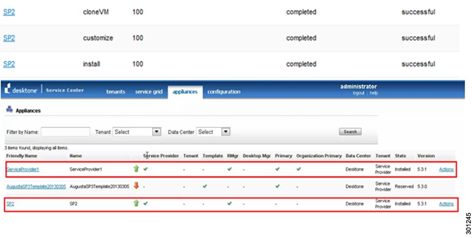This screenshot has height=238, width=472.
Task: Click Template checkmark in AugustaSP3Template20130305 row
Action: [x=205, y=186]
